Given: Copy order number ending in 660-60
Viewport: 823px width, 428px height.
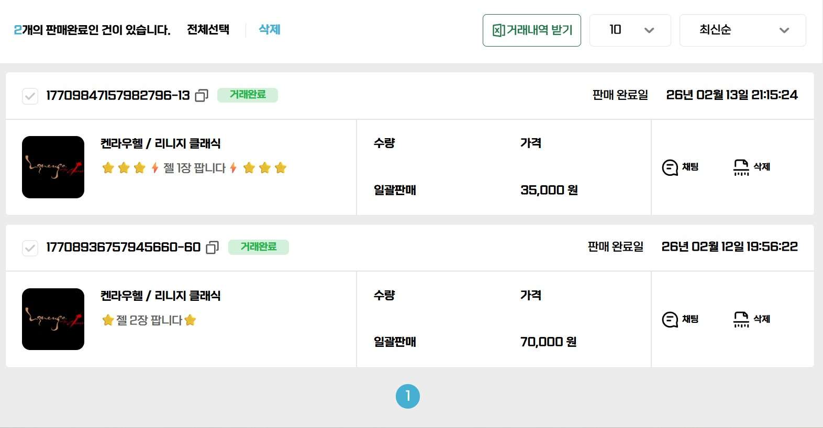Looking at the screenshot, I should click(213, 247).
